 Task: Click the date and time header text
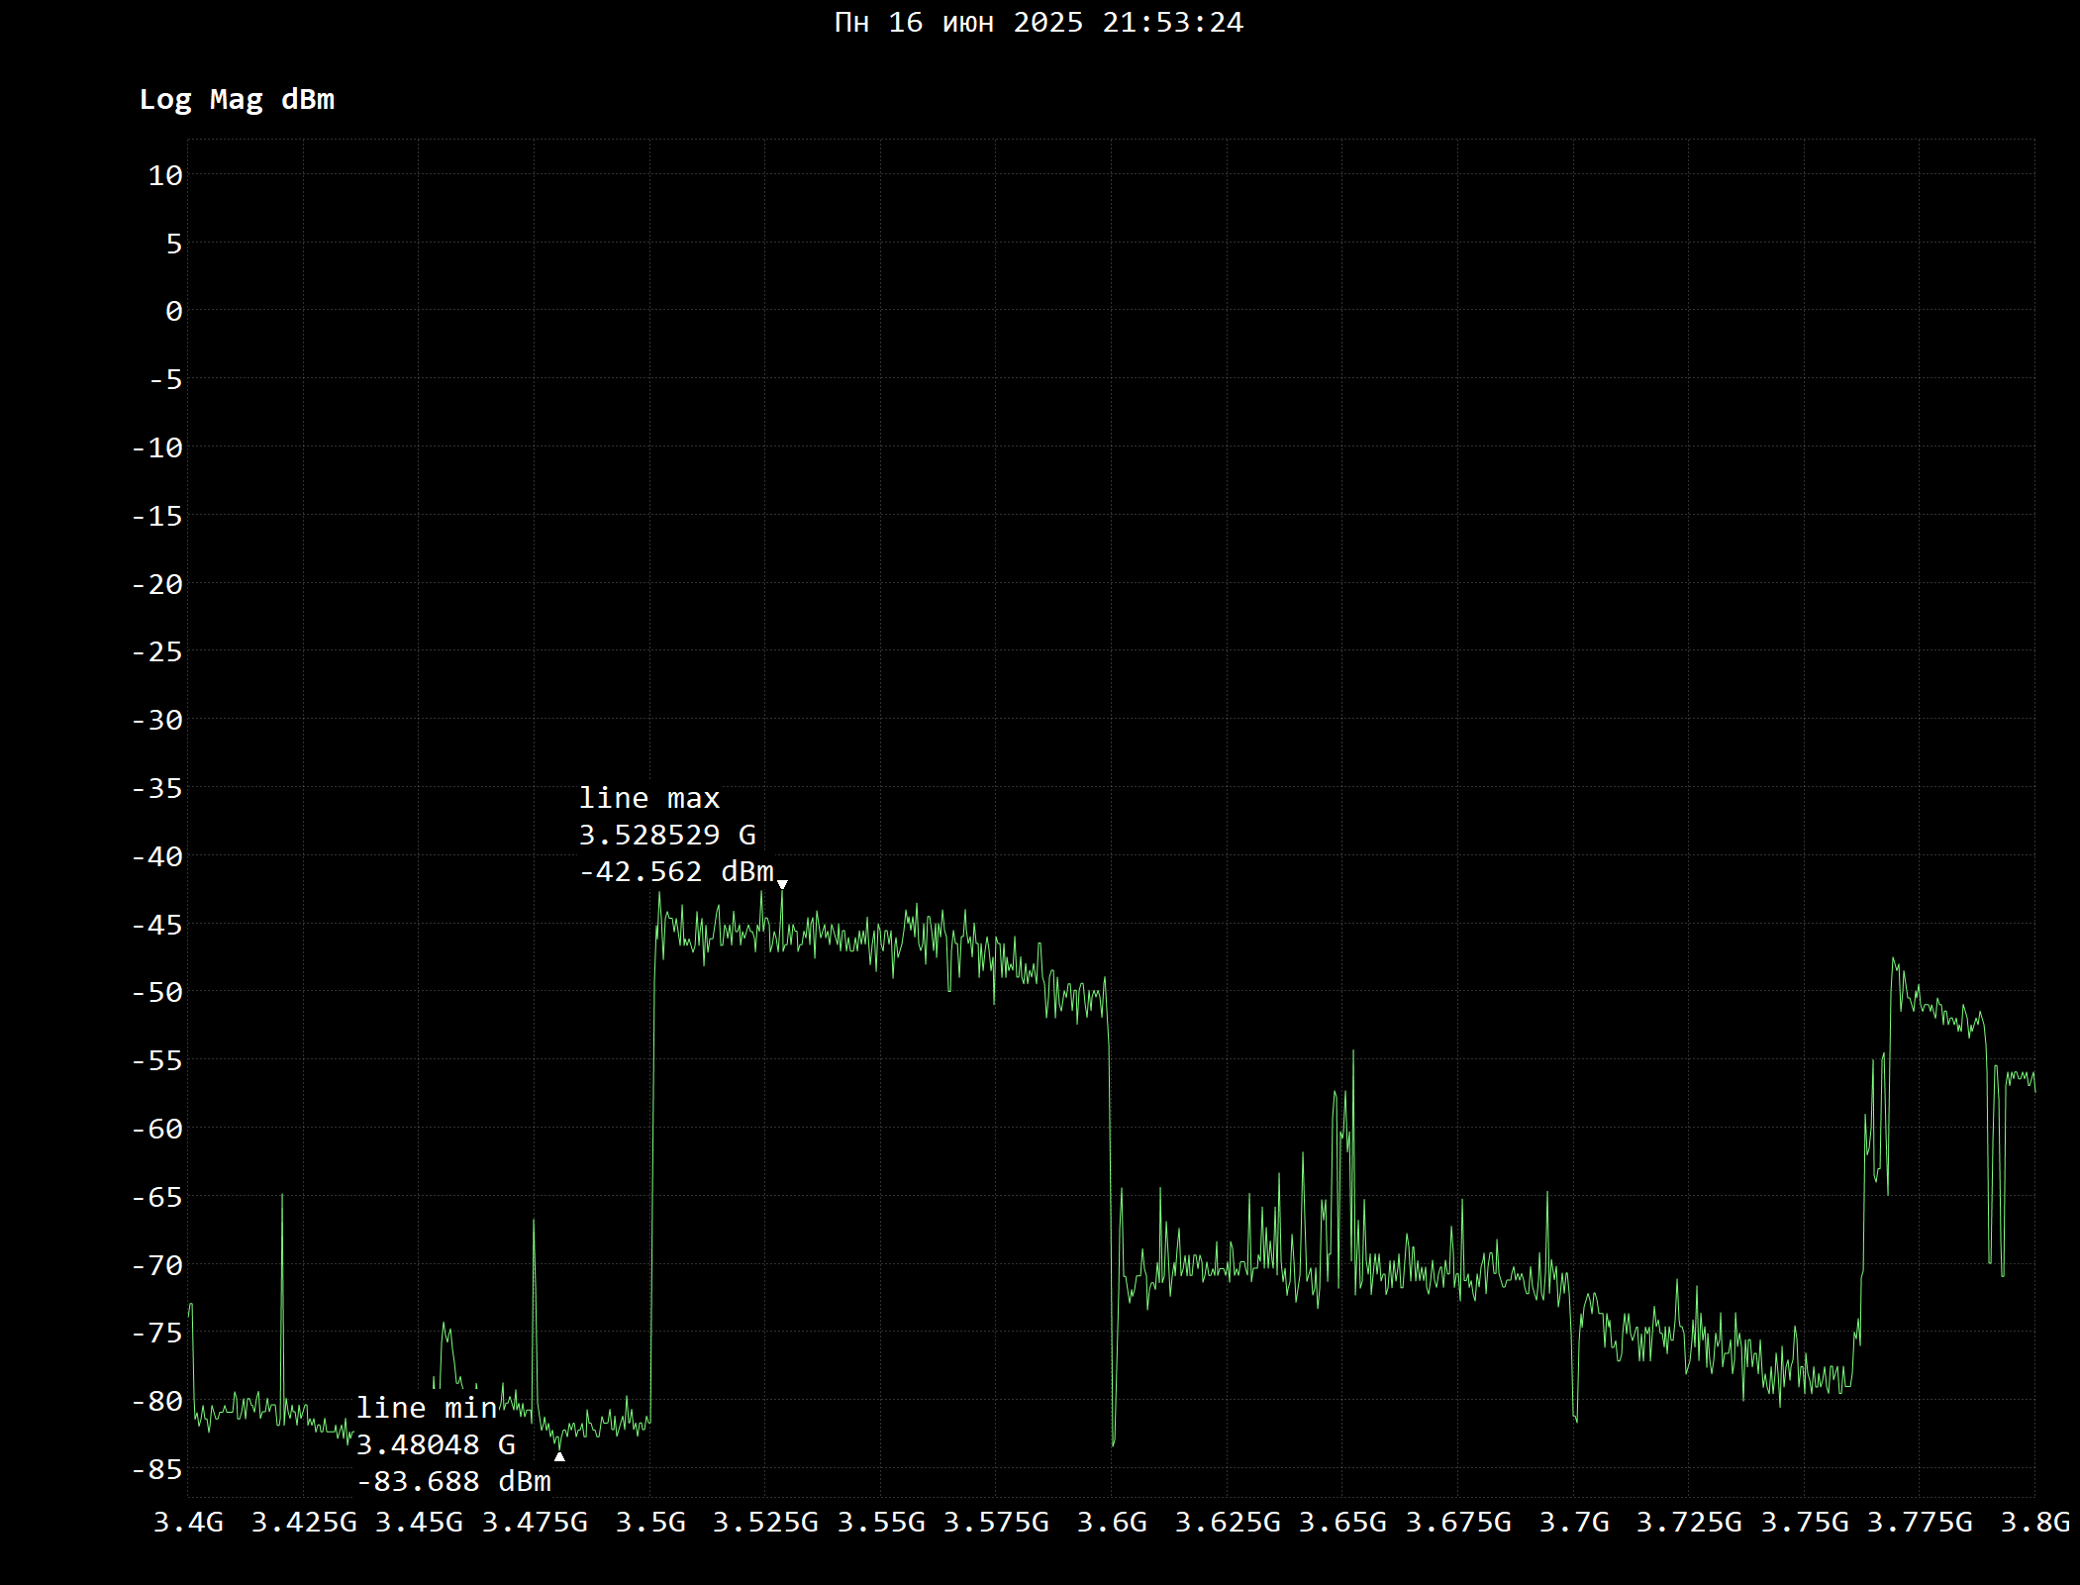(1039, 23)
